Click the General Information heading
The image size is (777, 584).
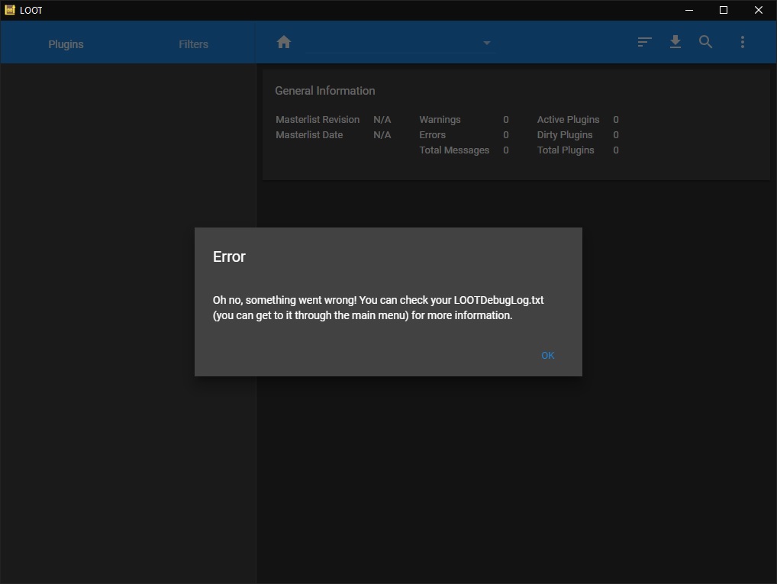coord(324,90)
